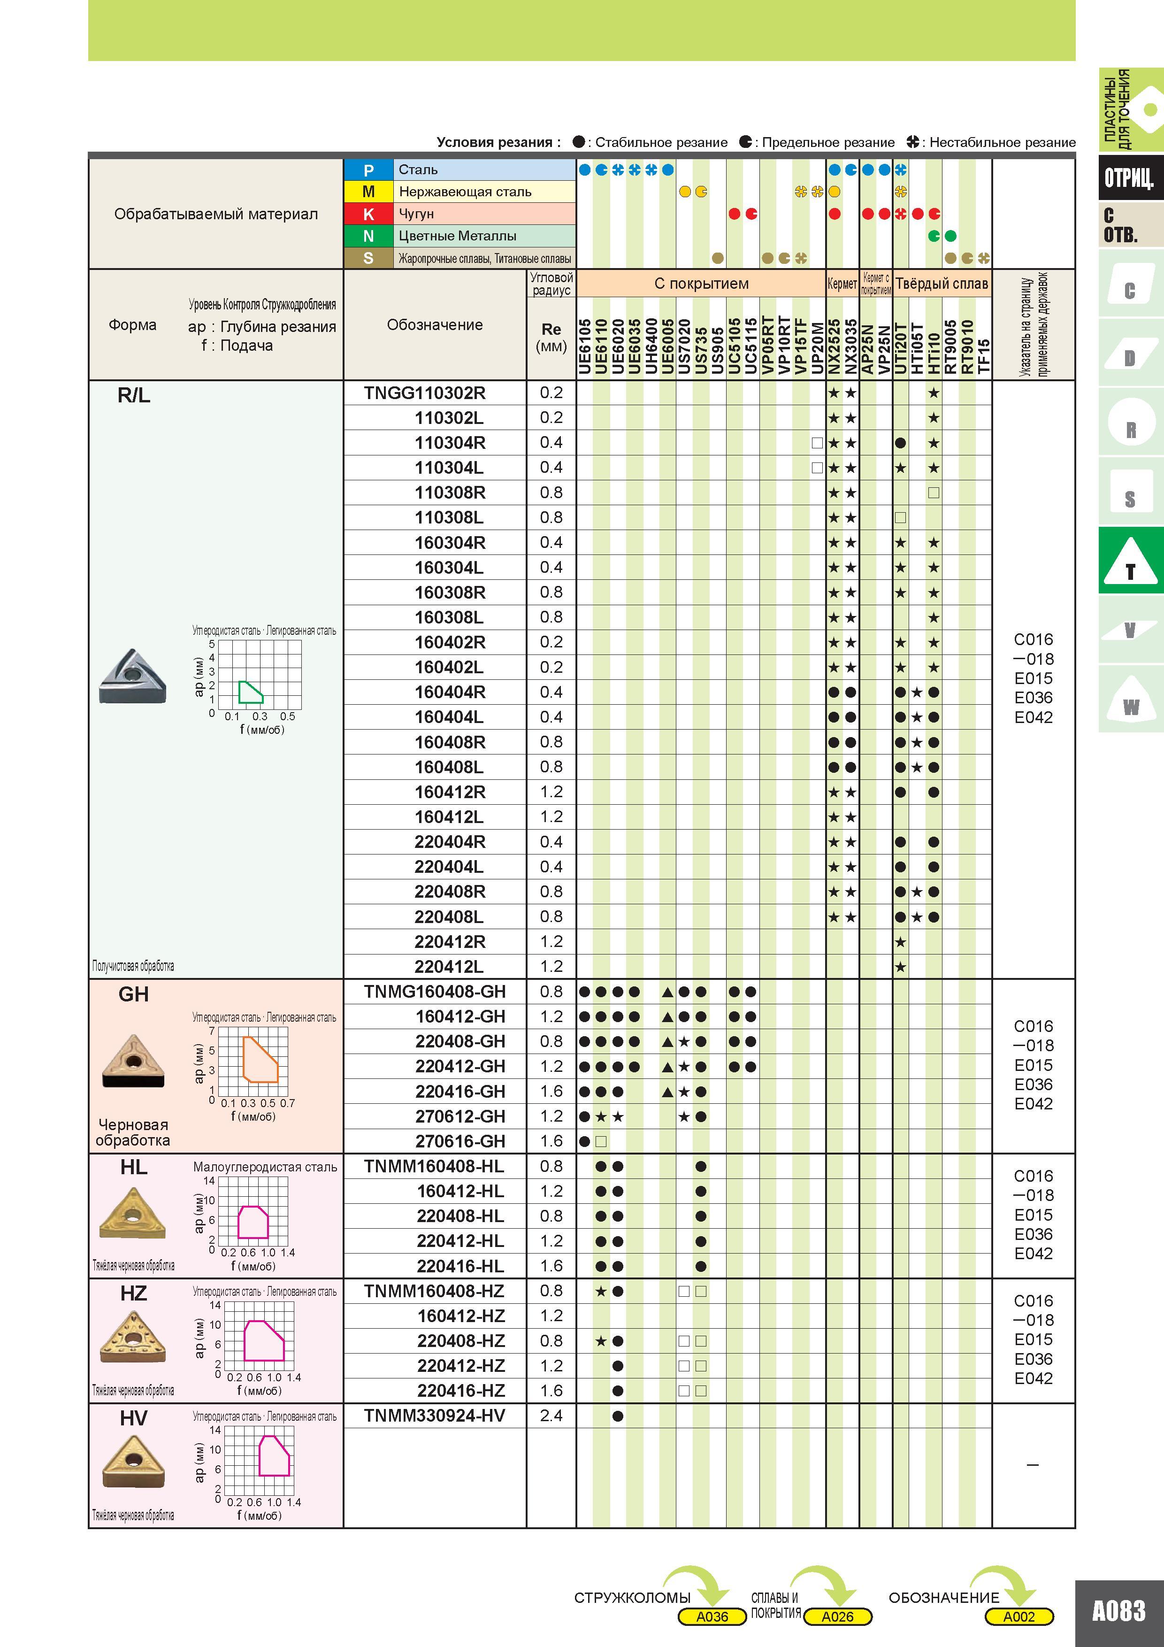This screenshot has height=1647, width=1164.
Task: Select the TNMM330924-HV designation
Action: coord(434,1416)
